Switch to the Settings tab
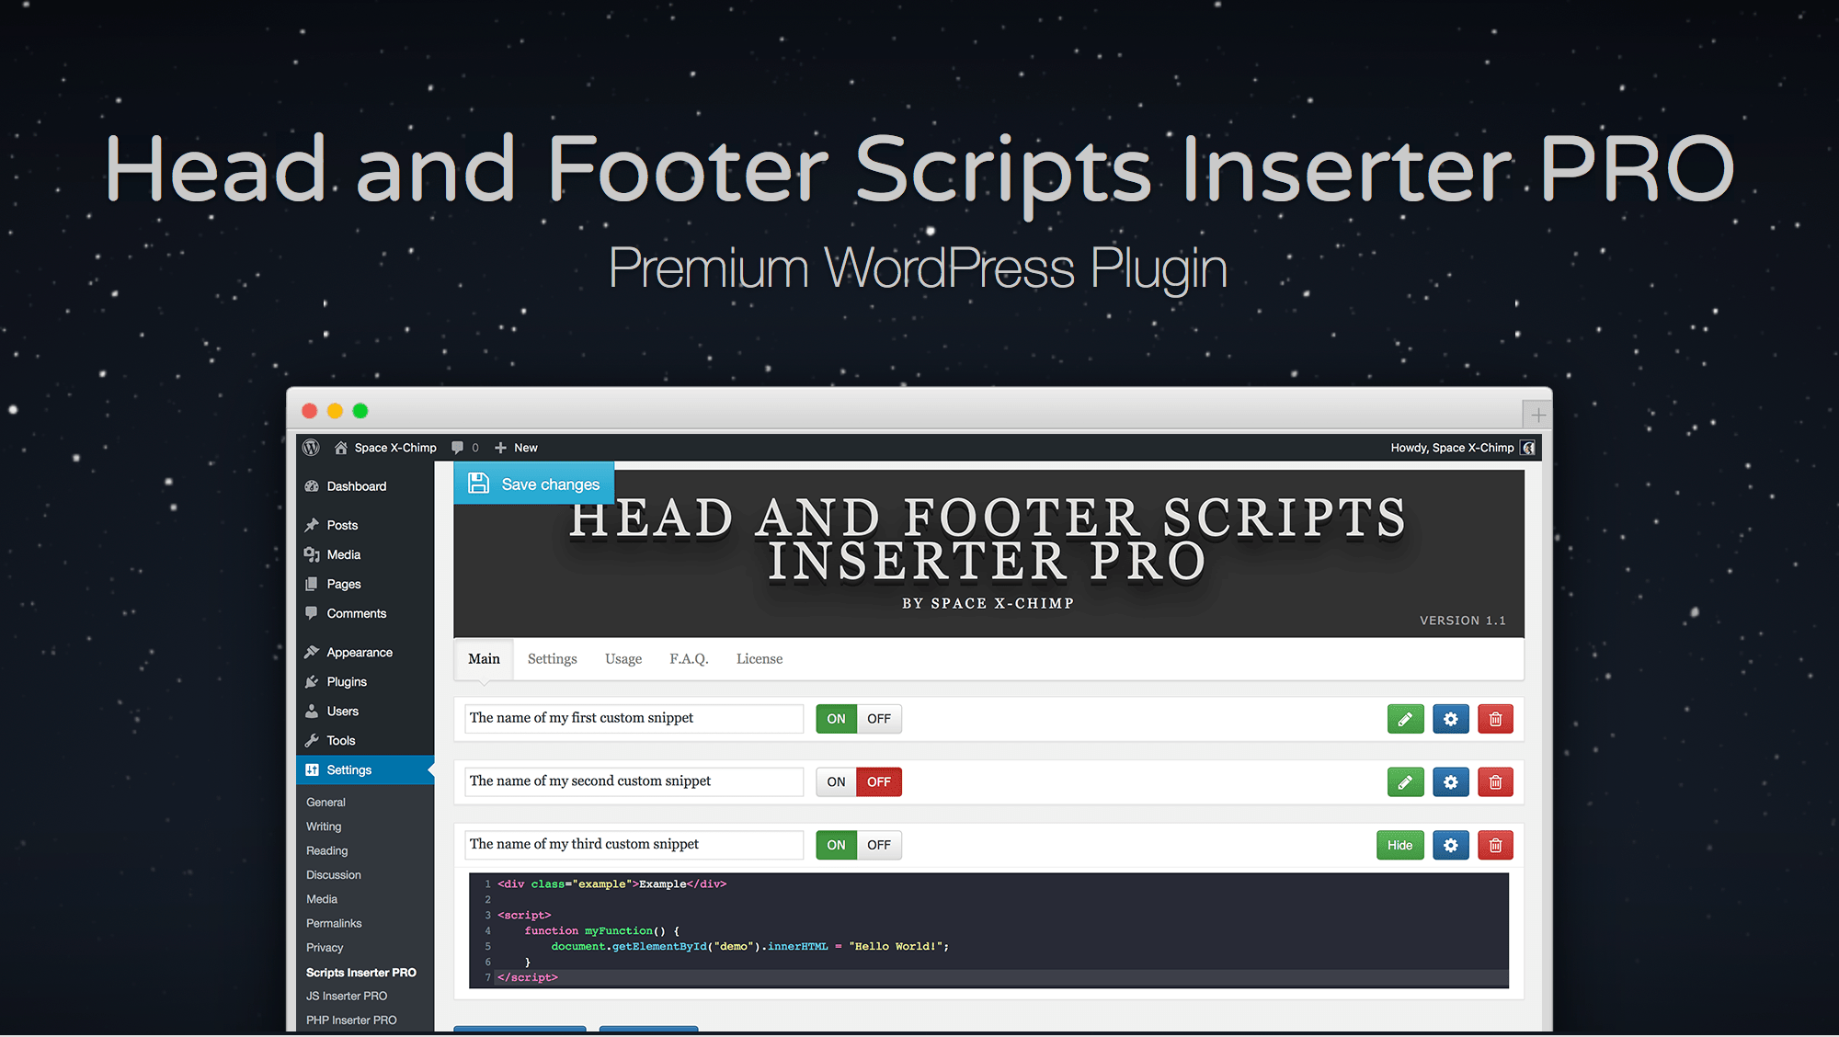This screenshot has width=1839, height=1037. pos(553,659)
